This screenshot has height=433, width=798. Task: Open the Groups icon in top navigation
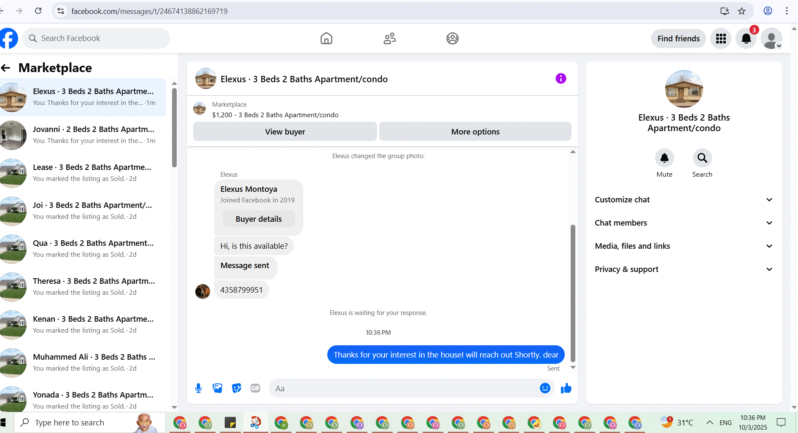click(x=453, y=38)
